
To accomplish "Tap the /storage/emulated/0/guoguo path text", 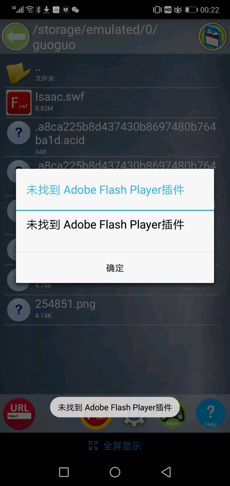I will click(95, 37).
